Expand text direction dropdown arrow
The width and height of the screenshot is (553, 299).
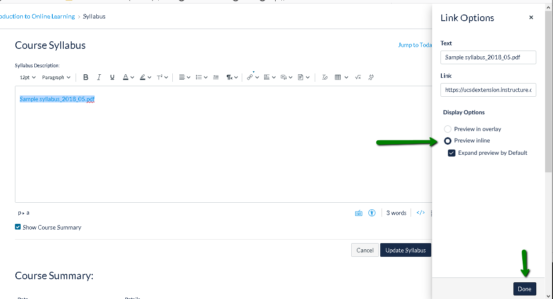point(236,77)
